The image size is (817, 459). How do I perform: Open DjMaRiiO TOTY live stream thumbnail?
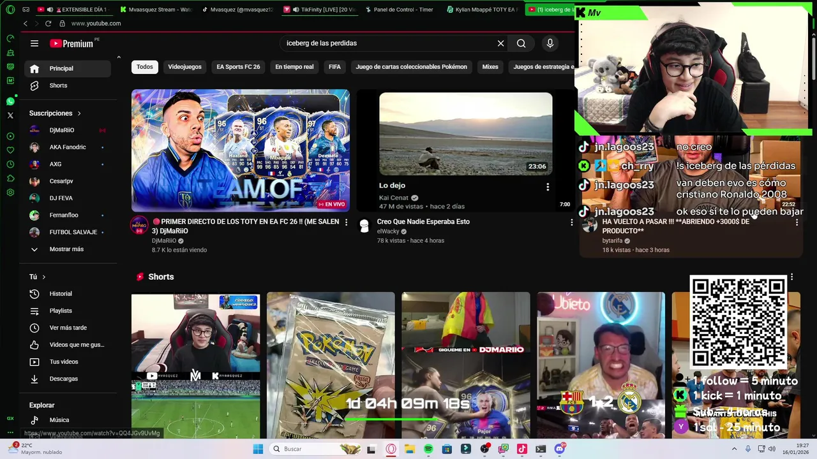tap(241, 150)
